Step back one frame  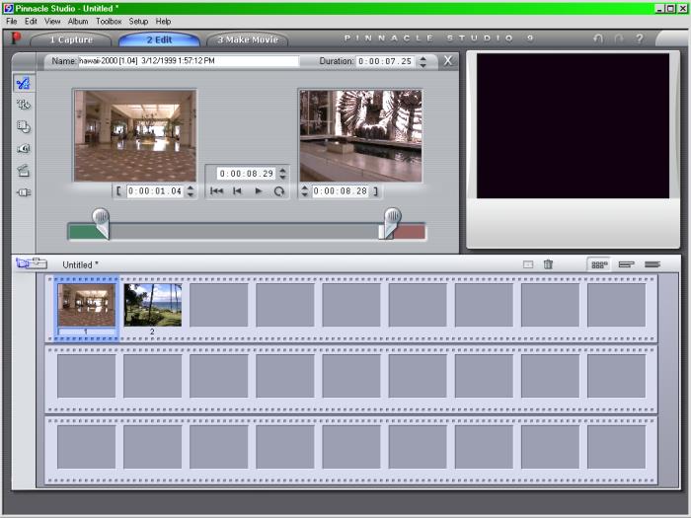237,191
